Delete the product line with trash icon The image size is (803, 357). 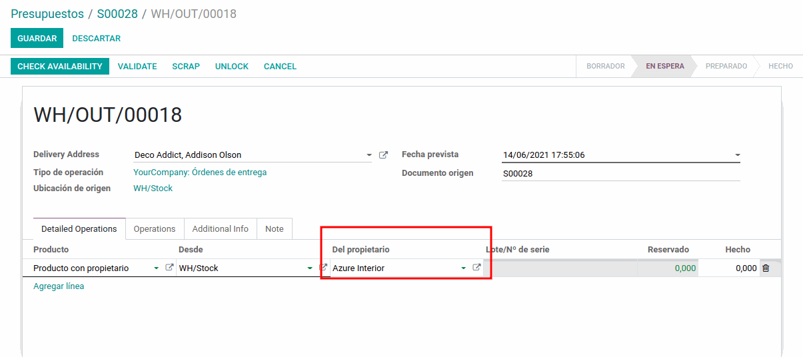click(x=766, y=268)
